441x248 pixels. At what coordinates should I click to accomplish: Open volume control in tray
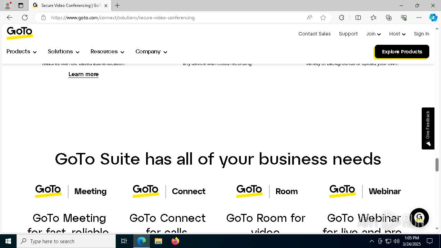click(397, 241)
